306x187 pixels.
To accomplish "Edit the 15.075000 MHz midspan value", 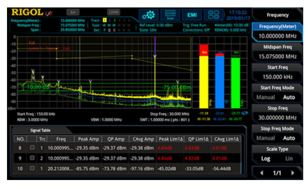I will [278, 57].
